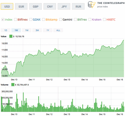The image size is (125, 116).
Task: Select the 1M time range tab
Action: tap(27, 30)
